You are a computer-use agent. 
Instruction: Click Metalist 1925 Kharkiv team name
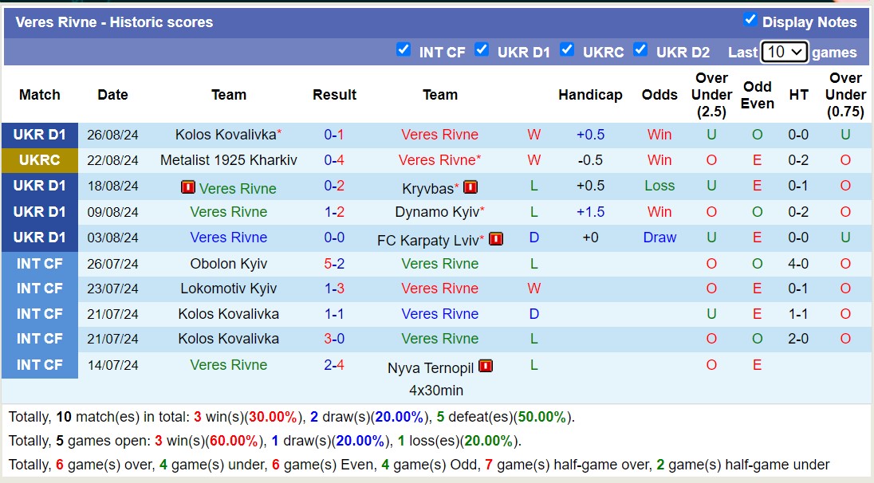coord(230,160)
